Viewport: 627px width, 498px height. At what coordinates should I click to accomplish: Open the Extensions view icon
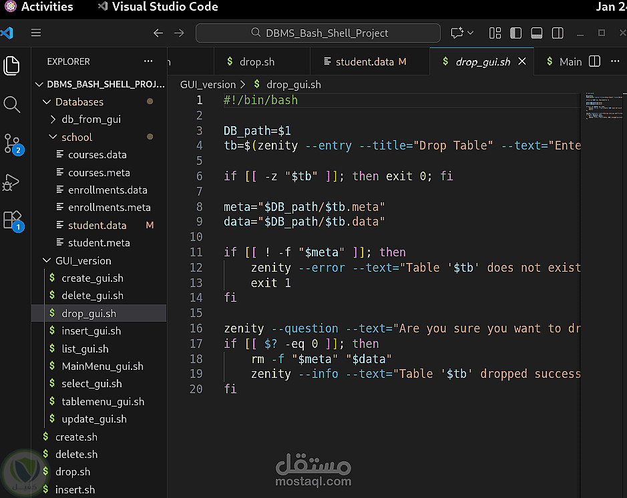point(12,220)
